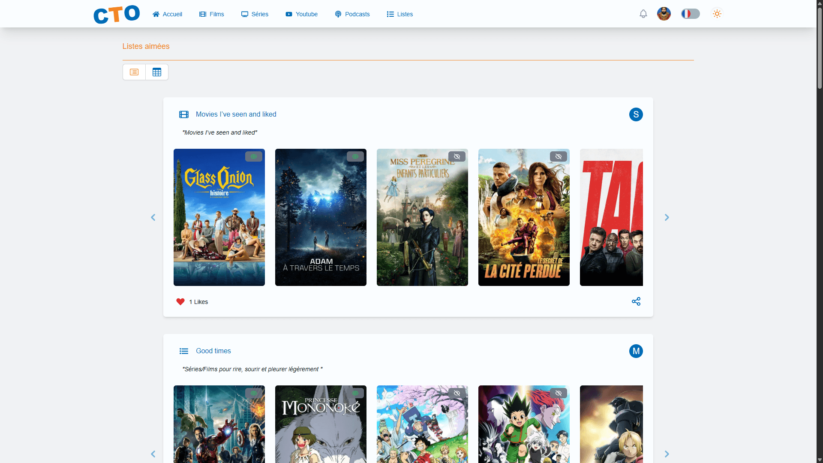Open Good times author avatar M
This screenshot has width=823, height=463.
tap(636, 351)
